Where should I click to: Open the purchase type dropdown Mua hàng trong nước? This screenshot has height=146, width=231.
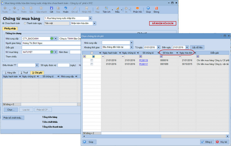(x=90, y=18)
